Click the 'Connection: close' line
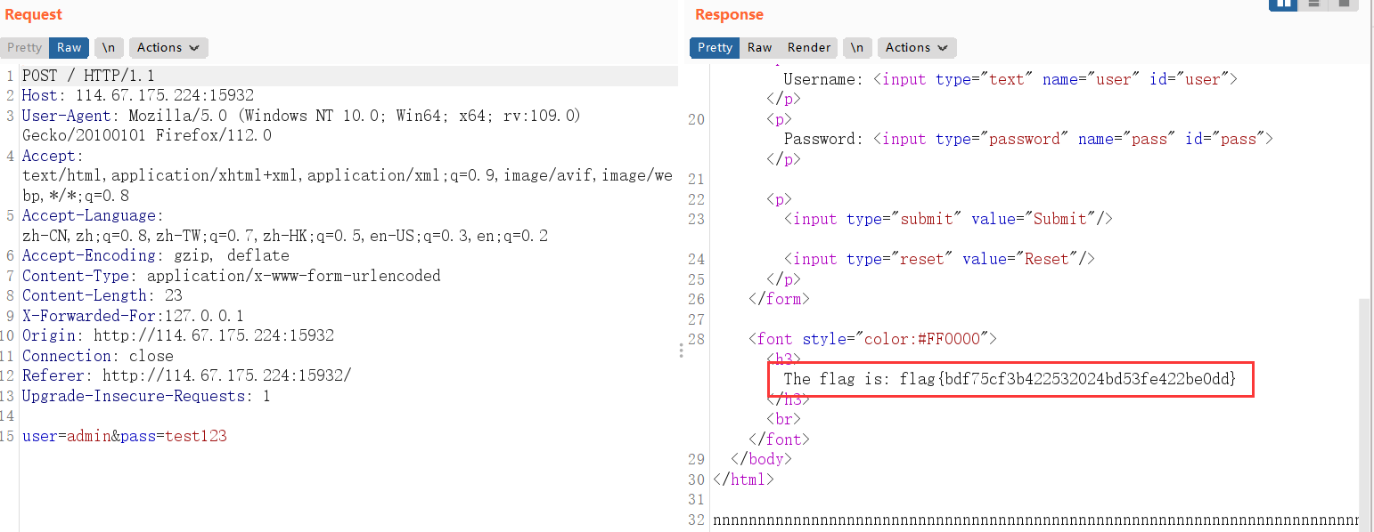 (x=98, y=356)
